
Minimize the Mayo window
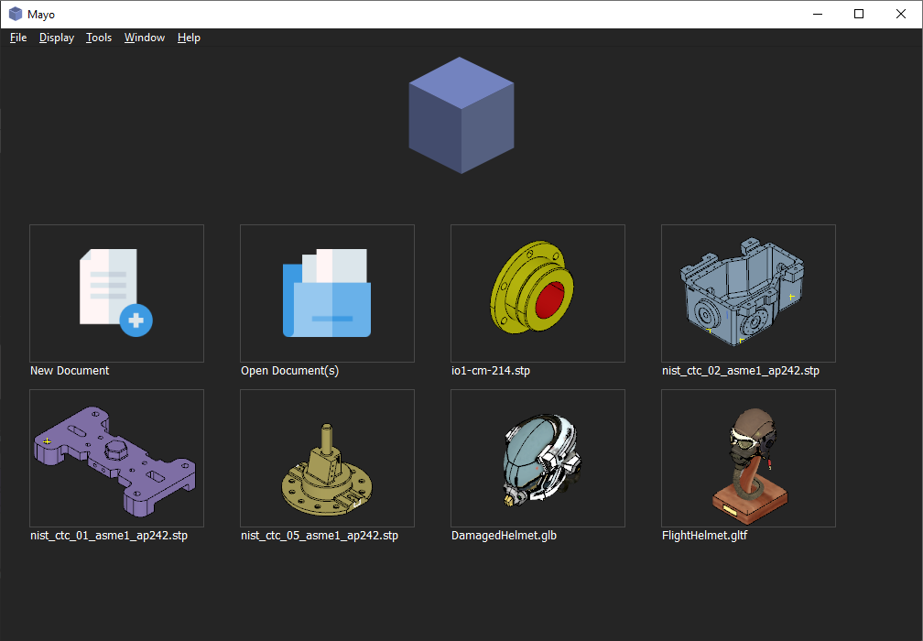818,14
